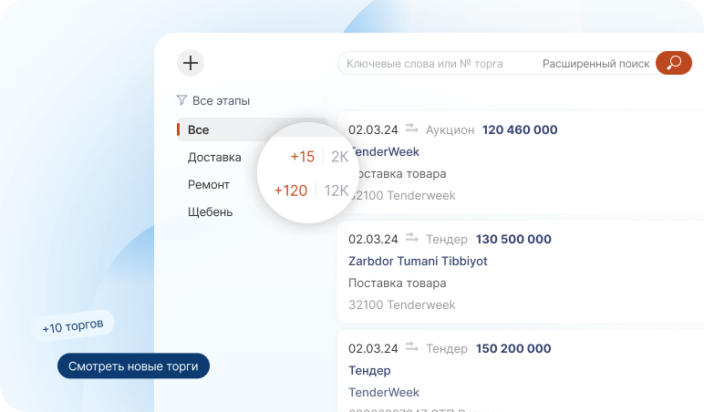Open the Тендер titled listing
The height and width of the screenshot is (412, 704).
point(369,371)
